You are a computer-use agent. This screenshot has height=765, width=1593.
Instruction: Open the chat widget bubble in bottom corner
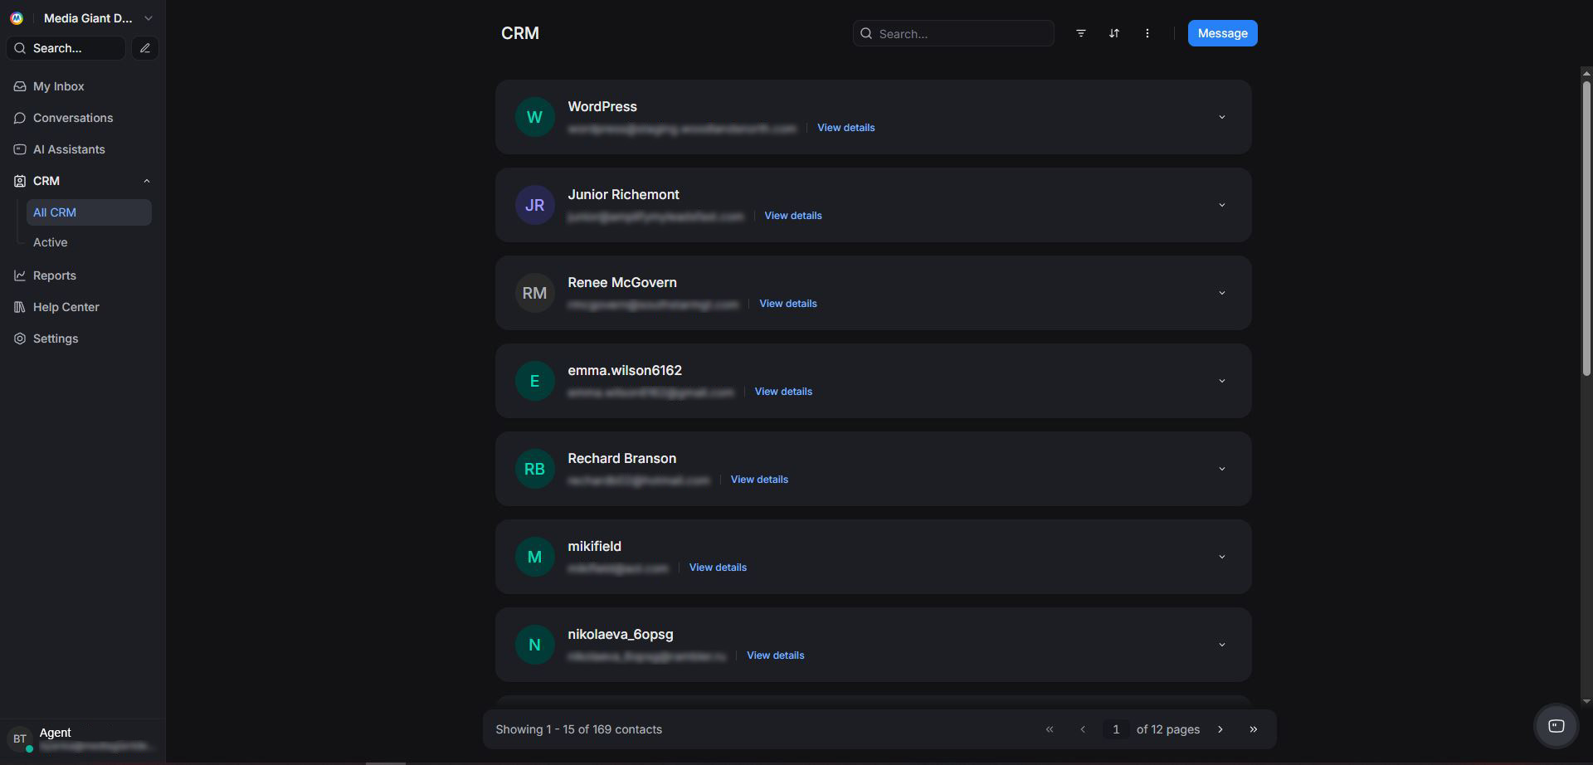(x=1556, y=725)
